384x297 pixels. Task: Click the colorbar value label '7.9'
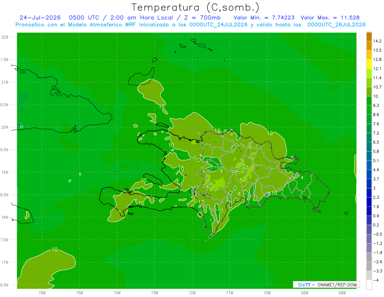(x=376, y=124)
